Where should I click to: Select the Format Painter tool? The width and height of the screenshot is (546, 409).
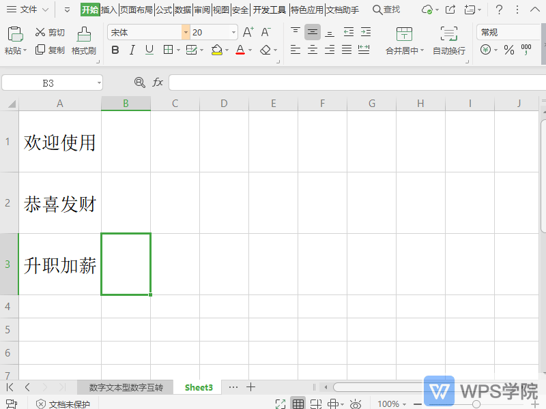[83, 41]
